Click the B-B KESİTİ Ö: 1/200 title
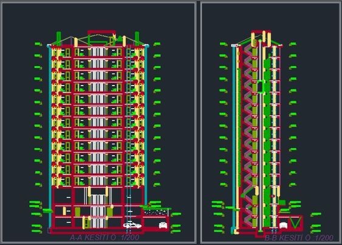Screen dimensions: 342x245 (299, 238)
